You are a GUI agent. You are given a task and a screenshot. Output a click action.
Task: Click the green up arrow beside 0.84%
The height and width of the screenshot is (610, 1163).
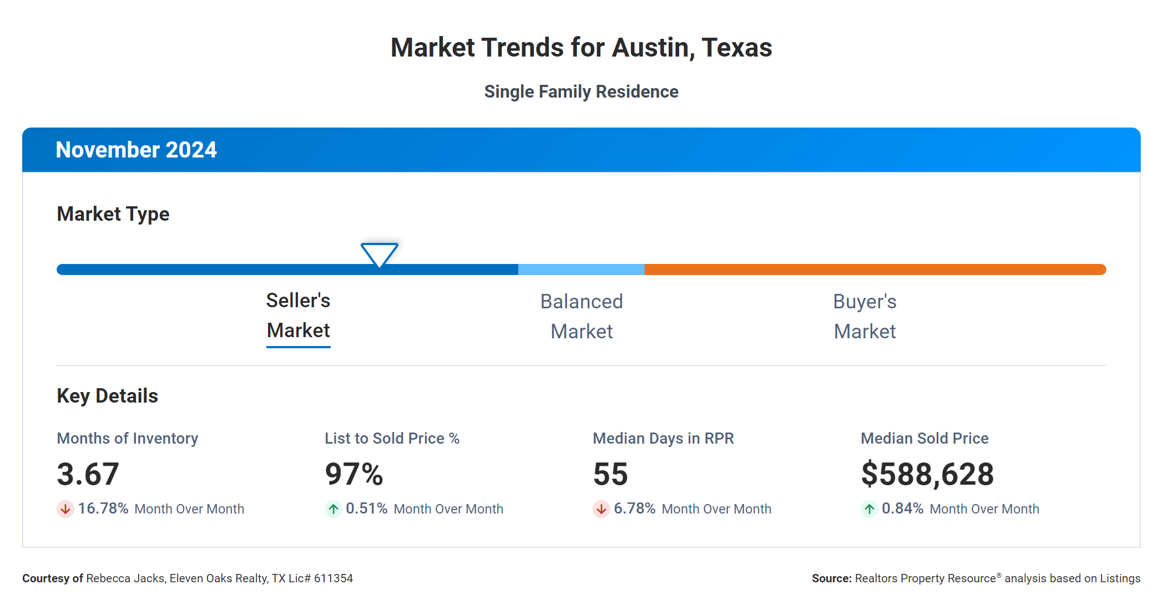869,509
